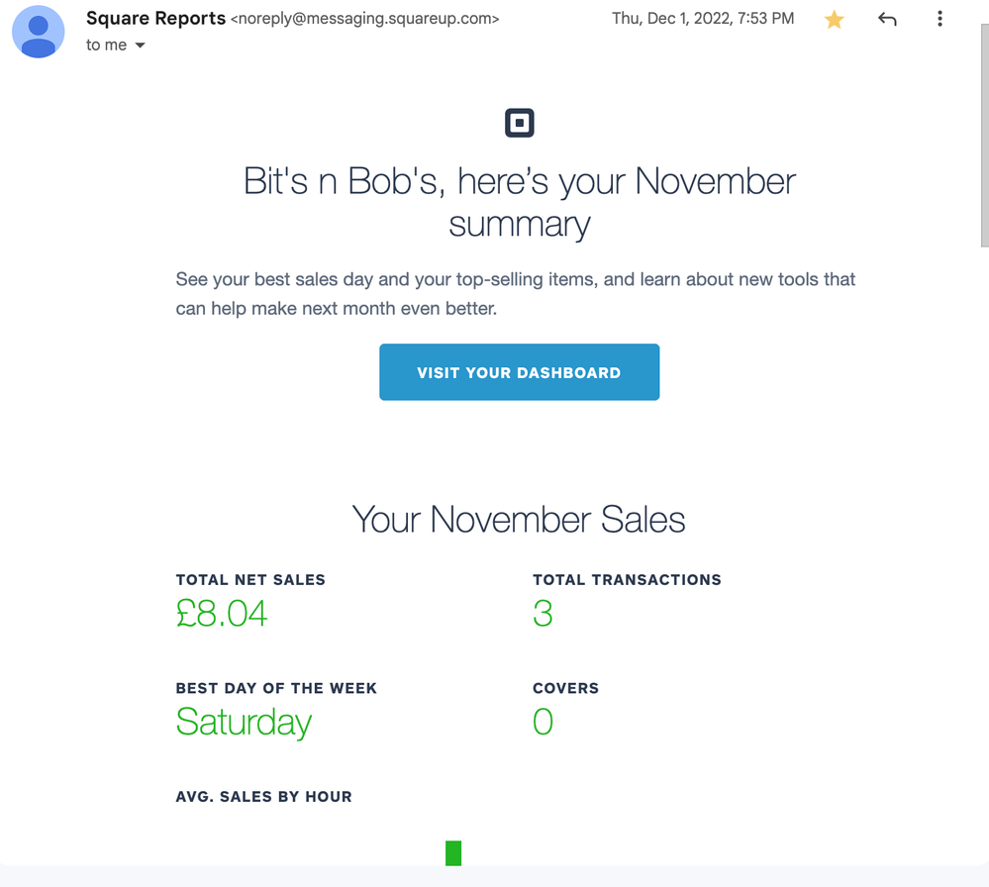Toggle the yellow star on this email
This screenshot has width=989, height=887.
coord(834,20)
